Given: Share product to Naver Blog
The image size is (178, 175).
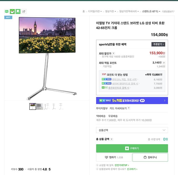Looking at the screenshot, I should (x=6, y=11).
